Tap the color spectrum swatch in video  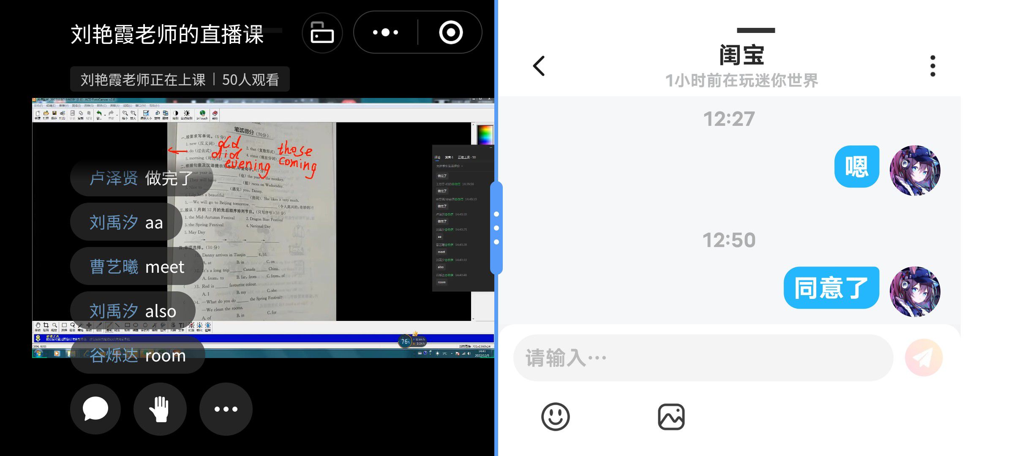click(485, 135)
